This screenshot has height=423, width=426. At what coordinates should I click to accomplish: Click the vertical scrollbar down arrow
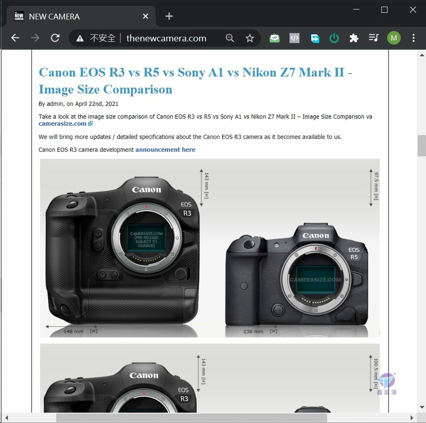coord(422,407)
